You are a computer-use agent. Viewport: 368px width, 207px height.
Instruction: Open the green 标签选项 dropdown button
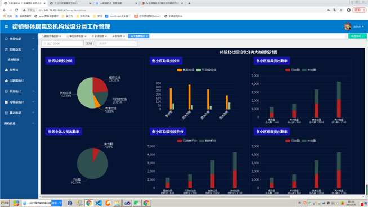point(357,36)
